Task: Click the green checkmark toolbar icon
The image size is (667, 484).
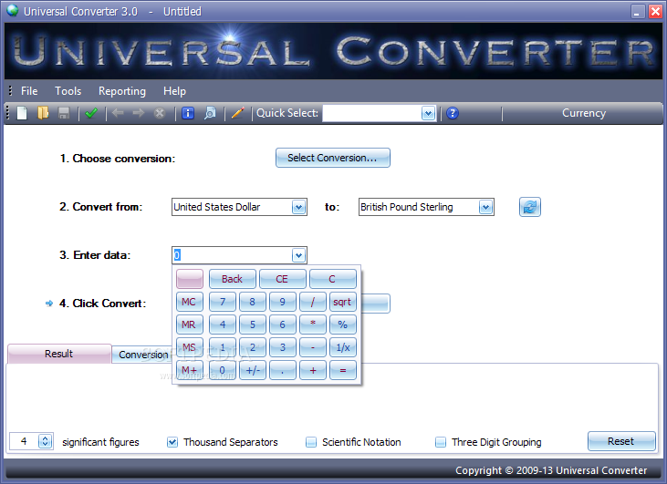Action: coord(91,113)
